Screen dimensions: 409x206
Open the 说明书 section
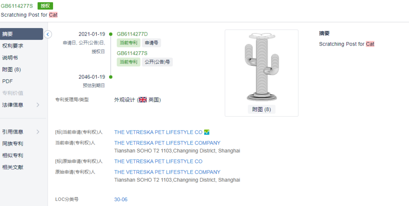pyautogui.click(x=10, y=58)
